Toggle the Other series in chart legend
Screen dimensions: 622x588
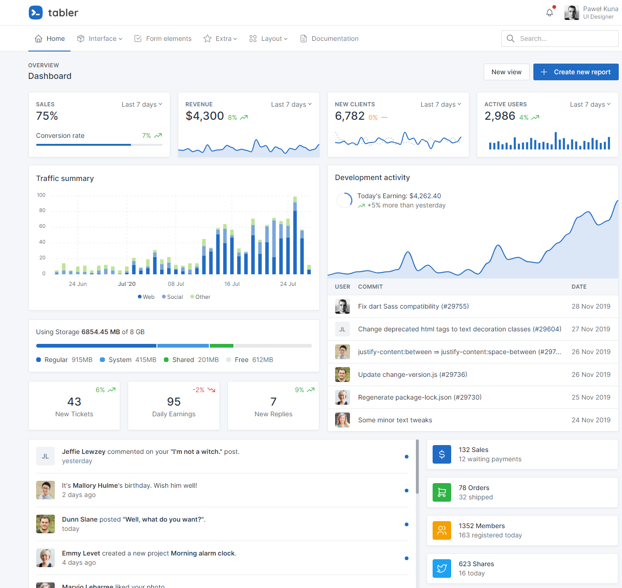click(201, 297)
